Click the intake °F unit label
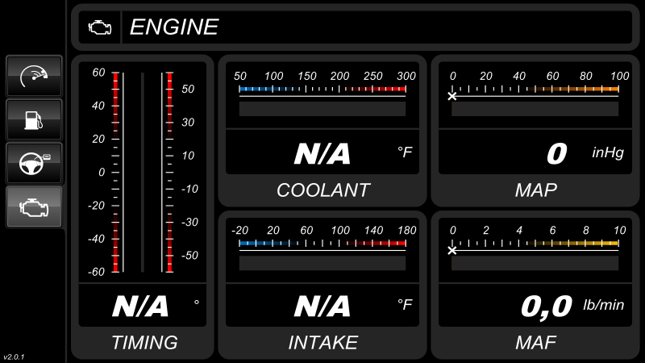The width and height of the screenshot is (645, 363). click(405, 305)
